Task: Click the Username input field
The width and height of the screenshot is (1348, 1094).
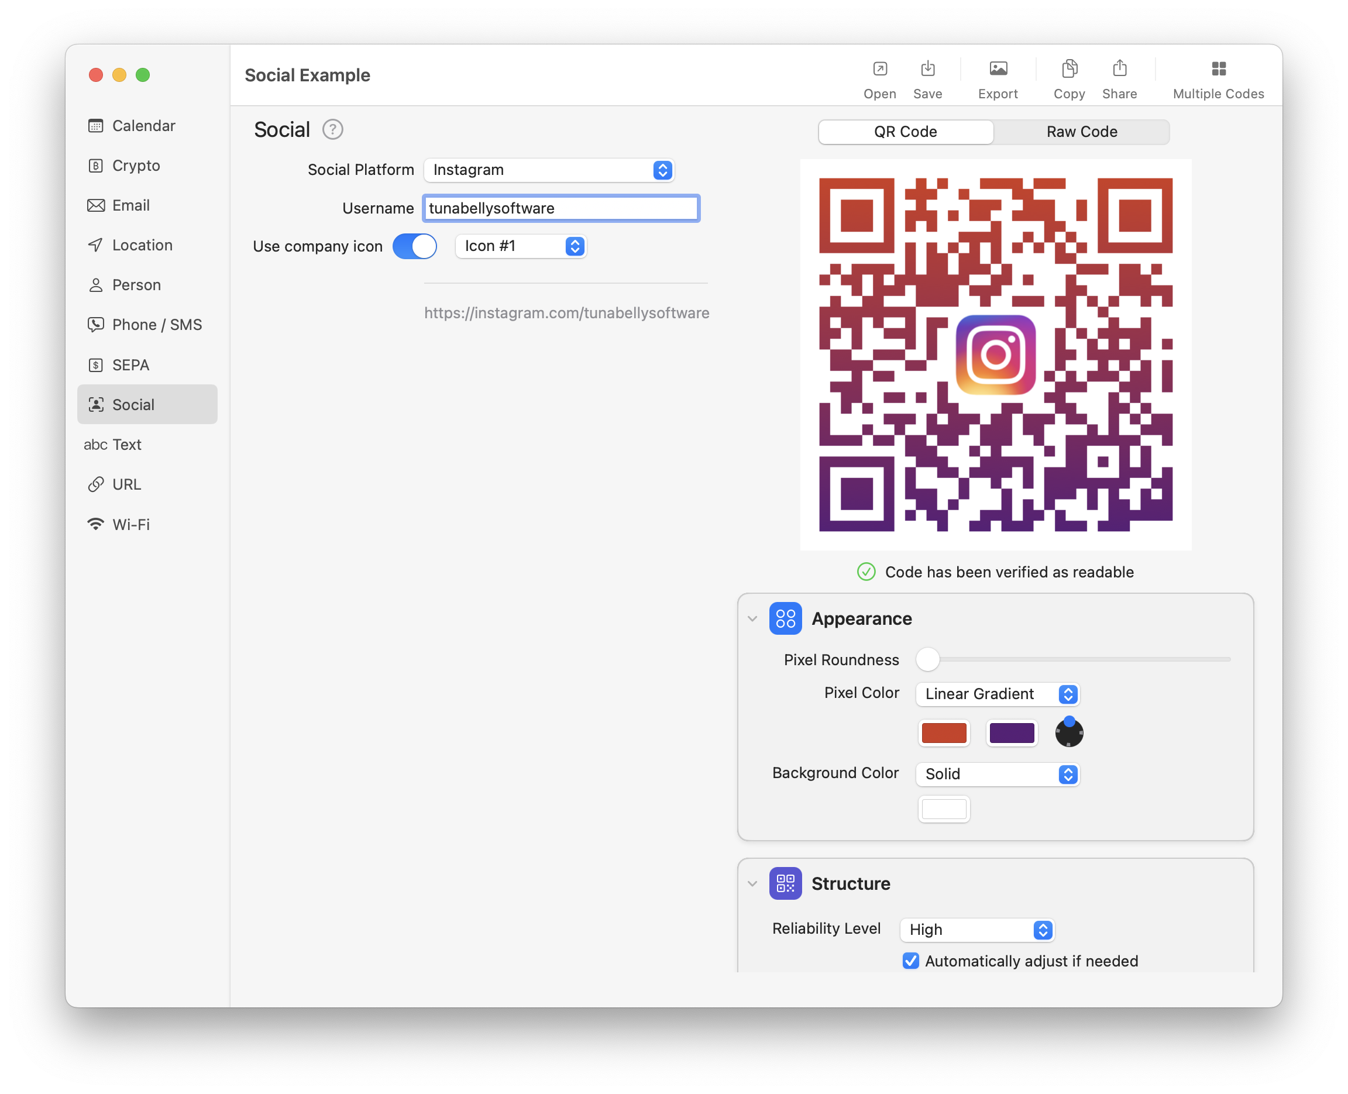Action: [x=560, y=208]
